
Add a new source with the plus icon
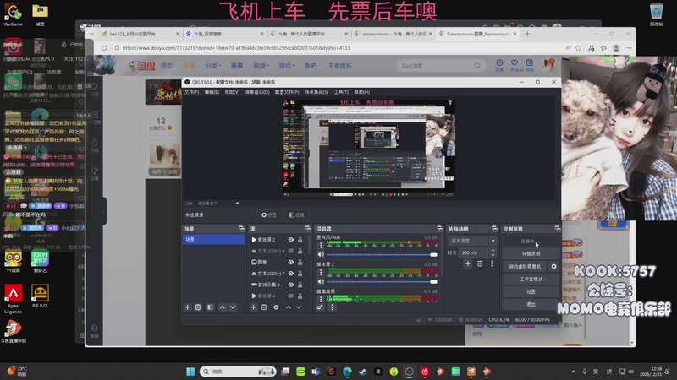[253, 307]
